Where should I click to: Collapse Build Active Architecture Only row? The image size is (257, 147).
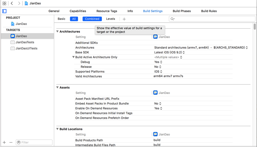pos(74,57)
